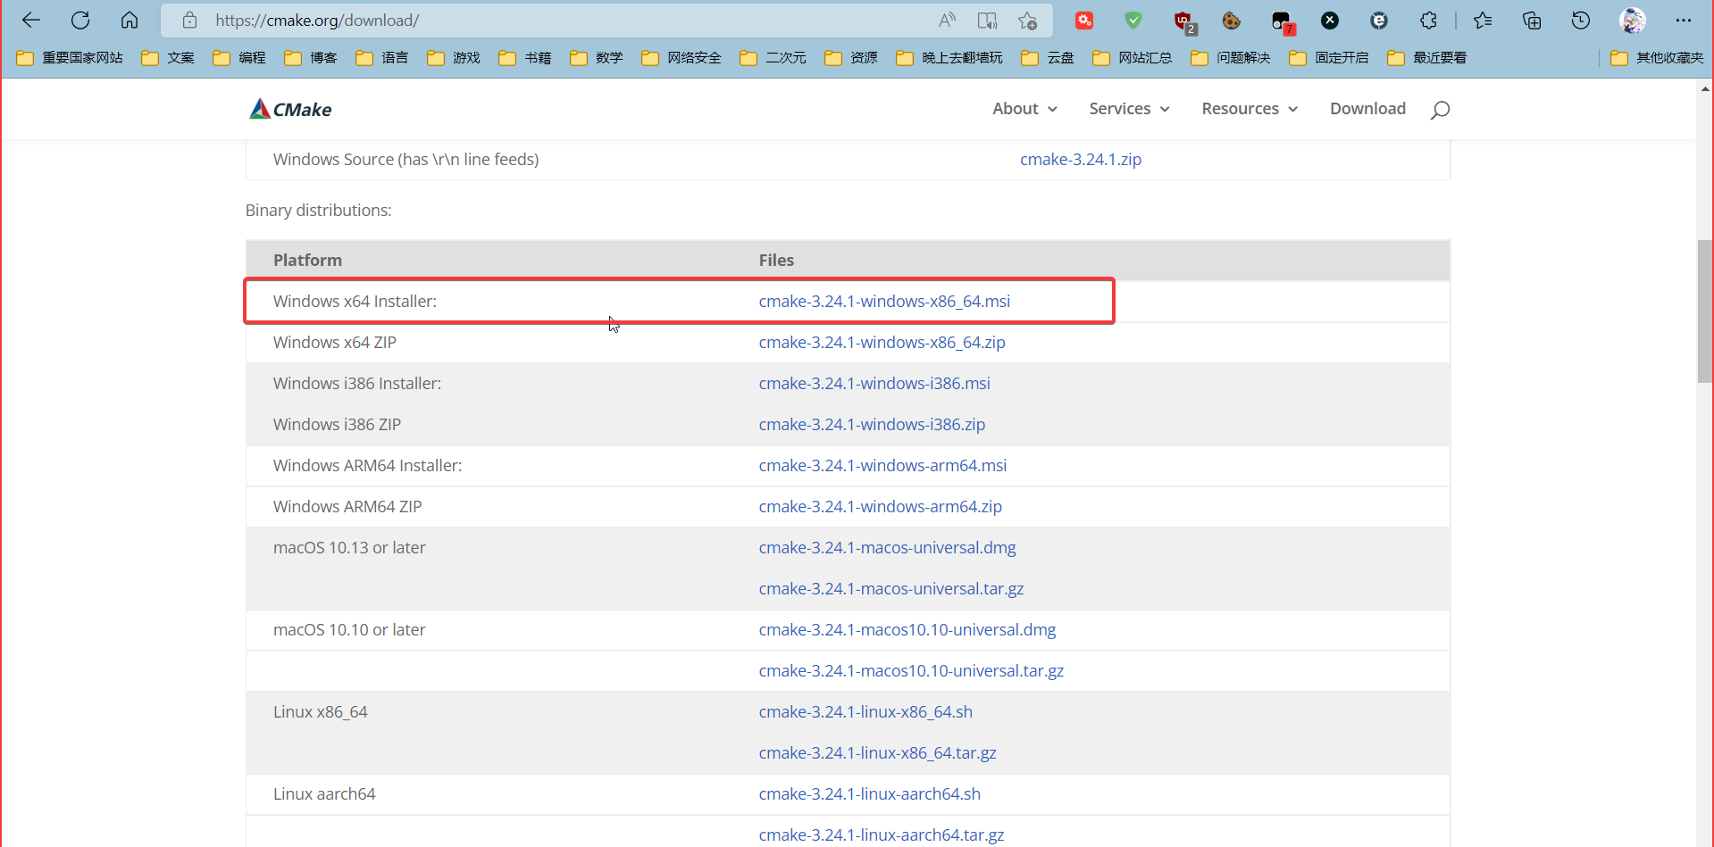The image size is (1714, 847).
Task: Open the 其他收藏夹 bookmark folder
Action: (x=1657, y=58)
